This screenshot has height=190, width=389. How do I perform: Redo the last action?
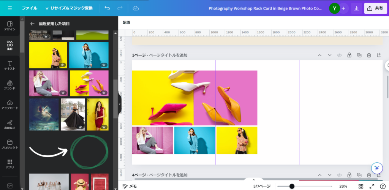point(120,8)
